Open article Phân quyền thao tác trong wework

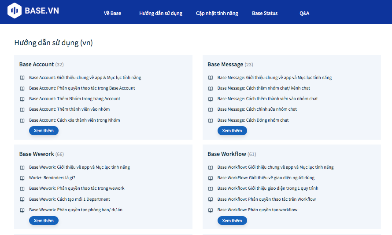77,188
